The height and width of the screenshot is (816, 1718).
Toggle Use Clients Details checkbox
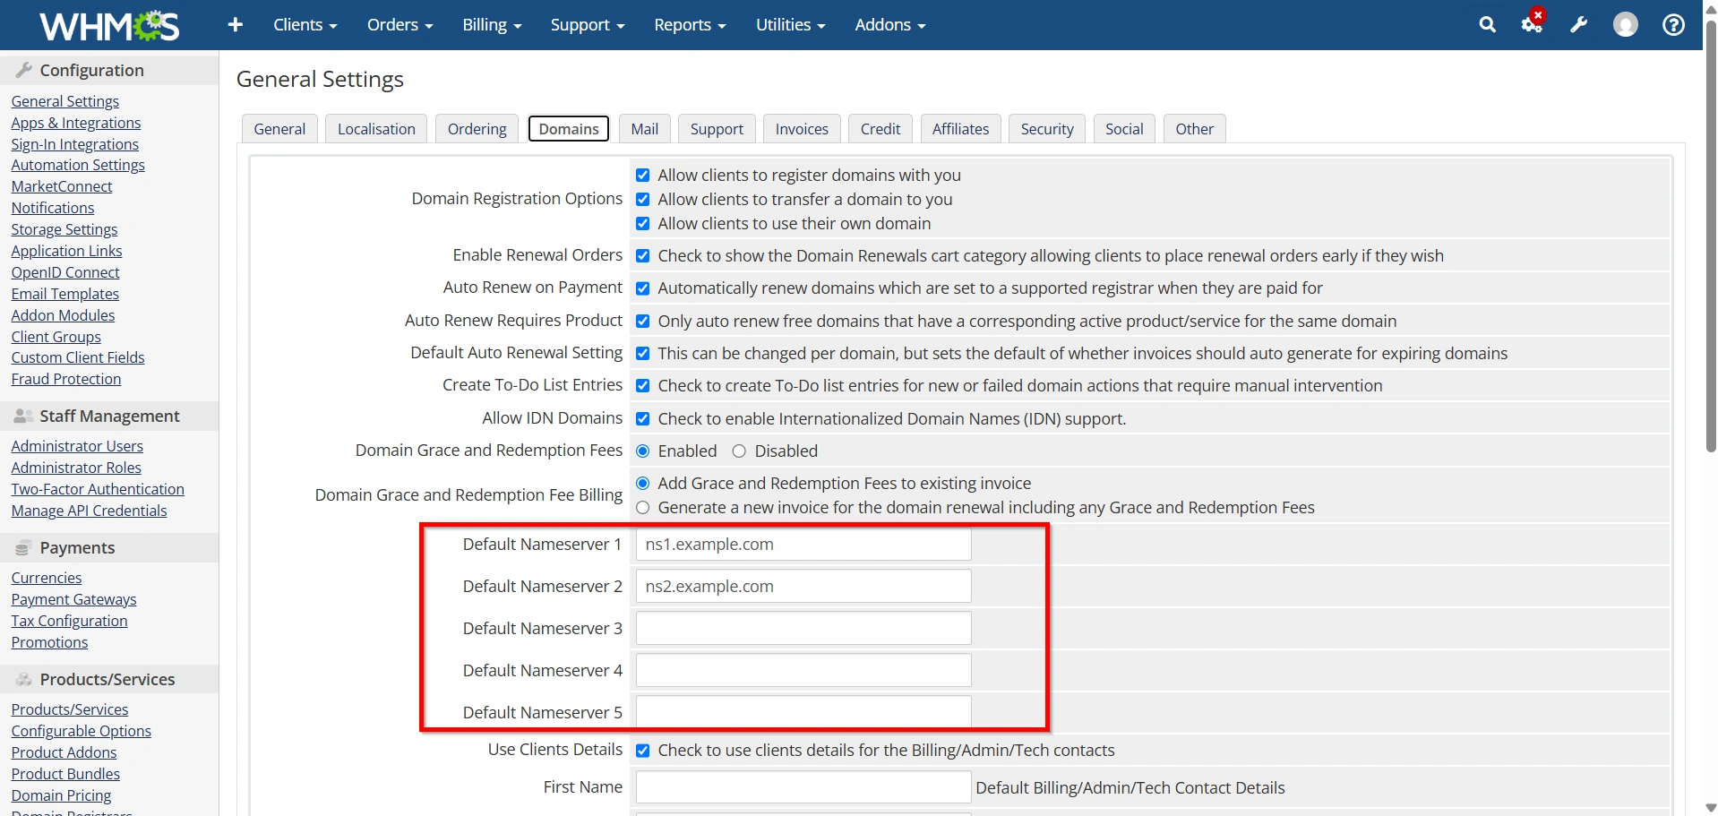click(642, 751)
